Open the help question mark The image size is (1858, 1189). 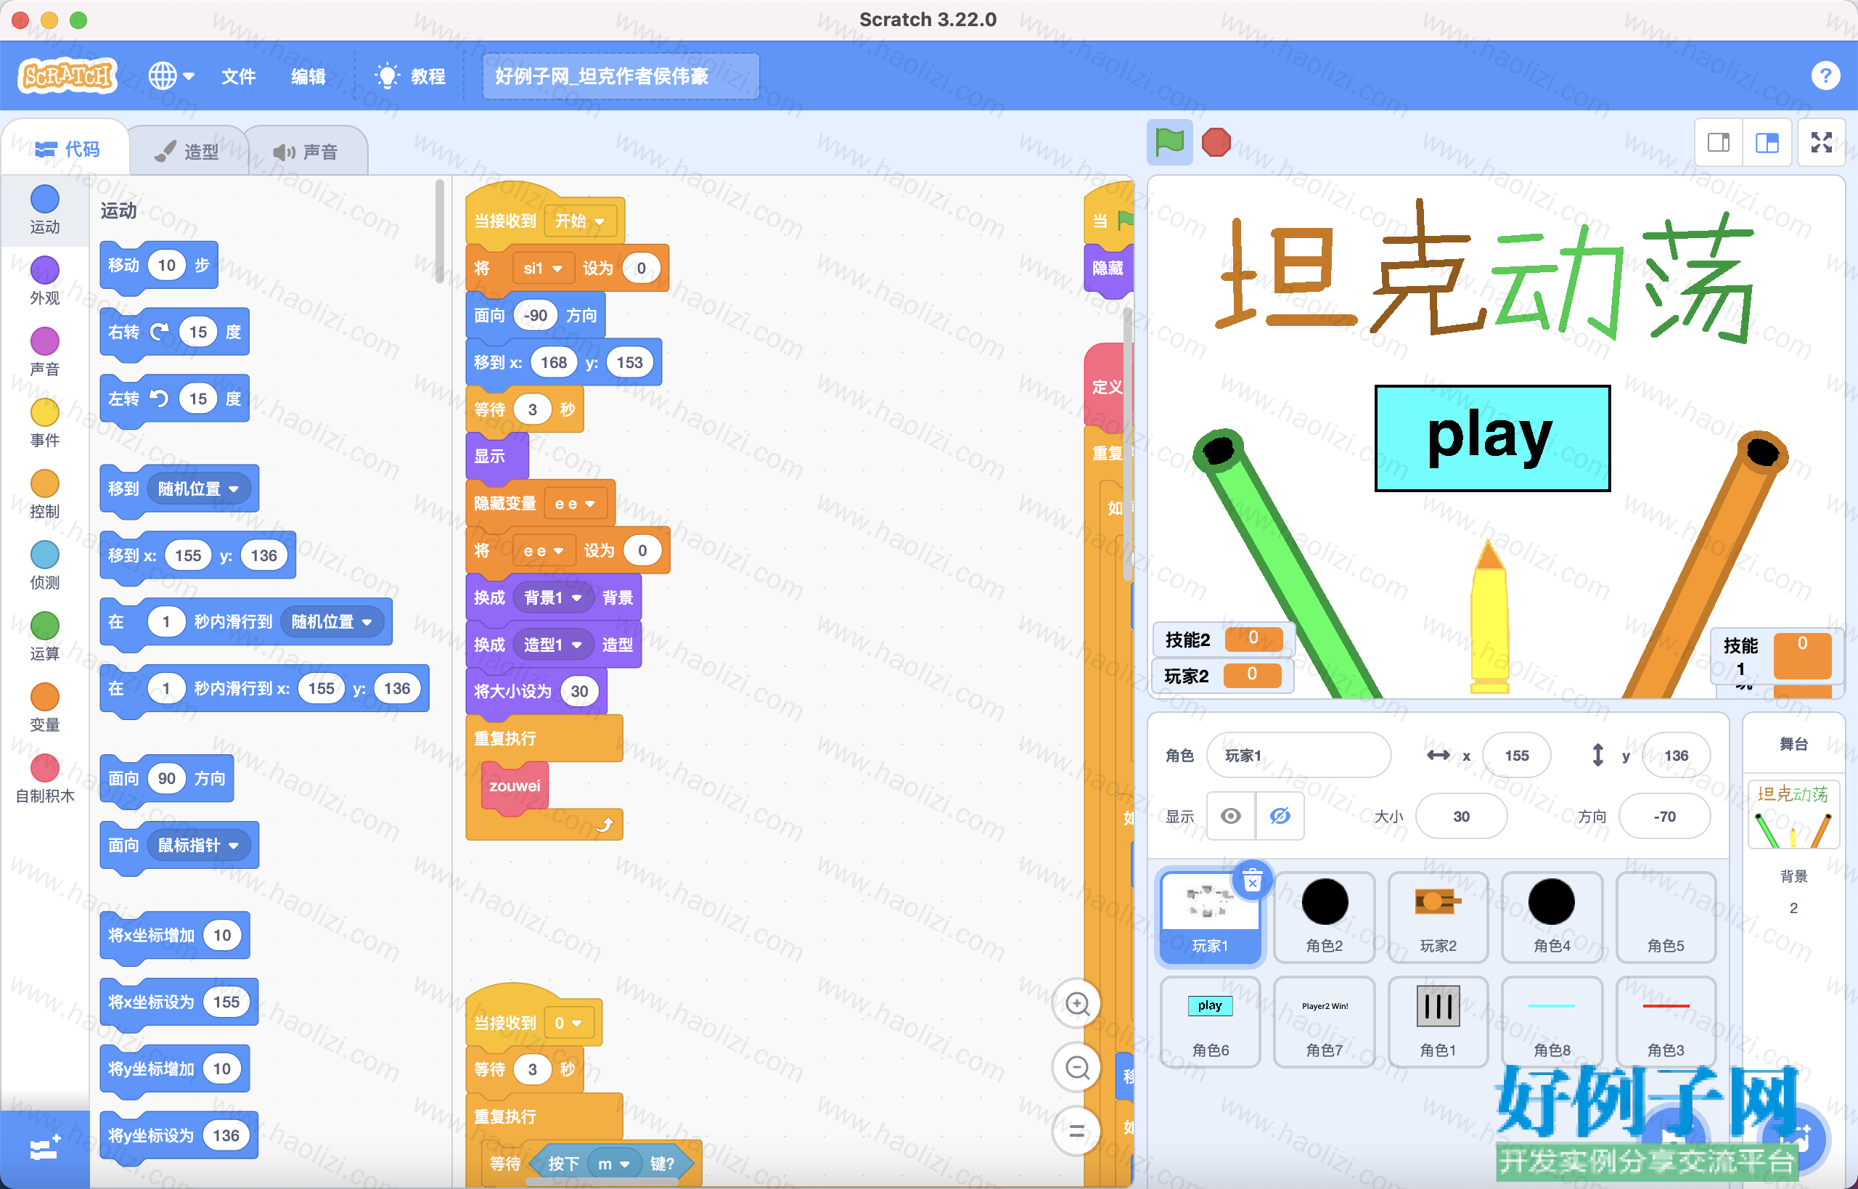pos(1825,75)
